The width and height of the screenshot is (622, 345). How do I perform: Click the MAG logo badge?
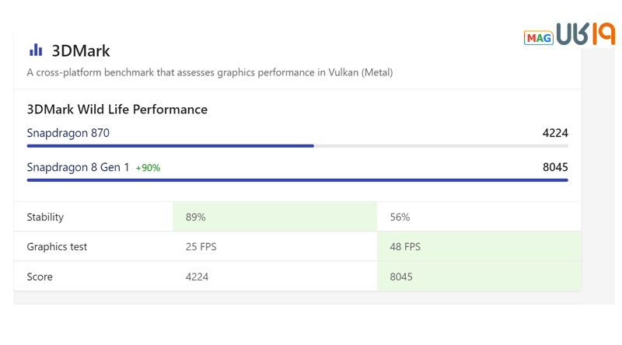click(x=537, y=38)
